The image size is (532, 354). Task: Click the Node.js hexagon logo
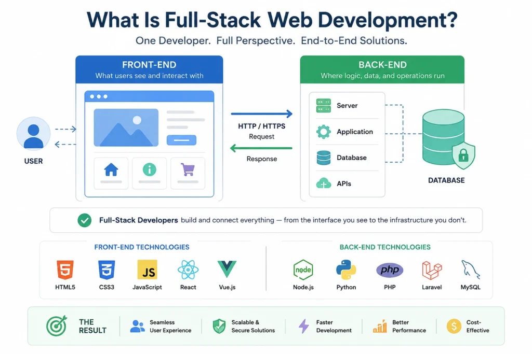tap(303, 270)
